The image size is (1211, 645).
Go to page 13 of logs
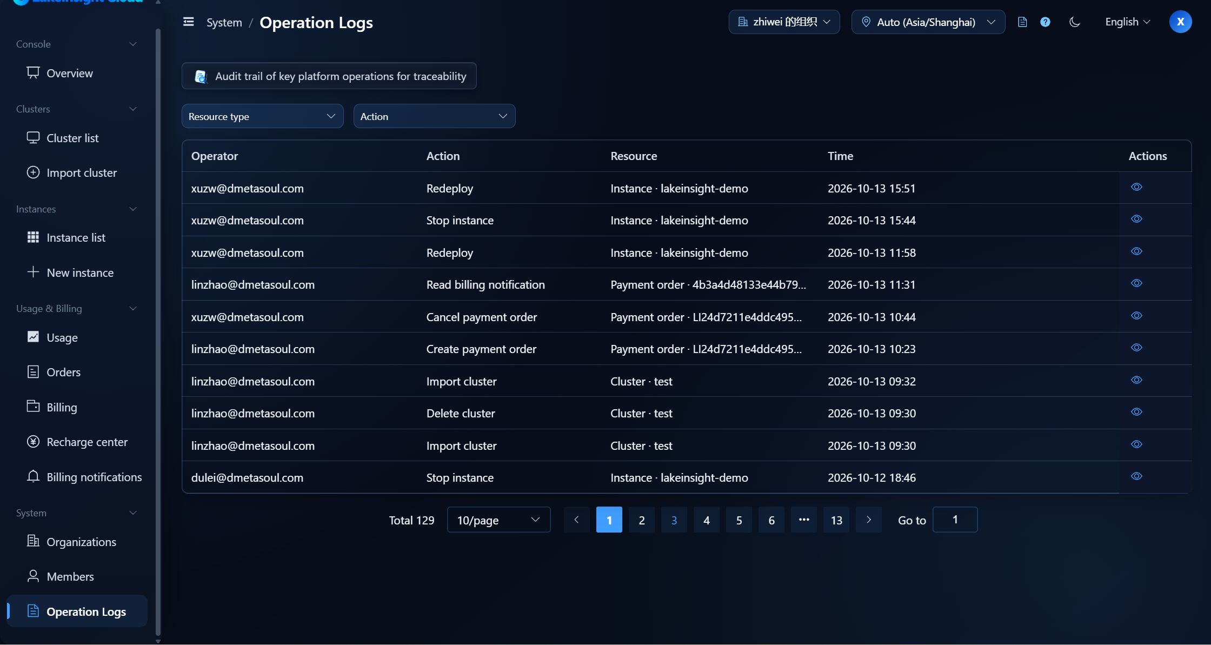tap(836, 520)
